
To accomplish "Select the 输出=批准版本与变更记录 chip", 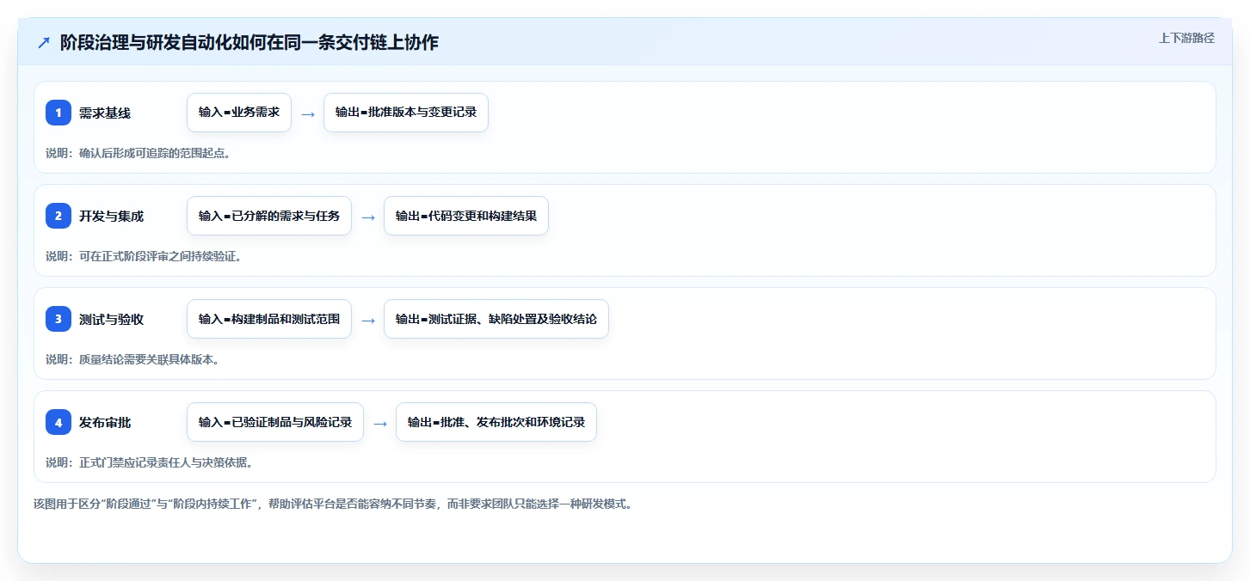I will click(406, 113).
